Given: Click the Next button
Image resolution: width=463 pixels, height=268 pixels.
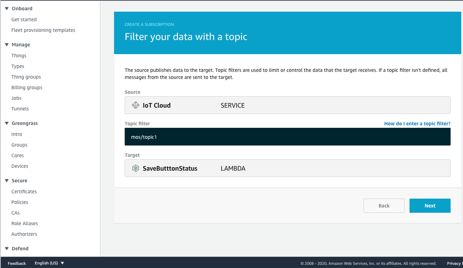Looking at the screenshot, I should point(430,205).
